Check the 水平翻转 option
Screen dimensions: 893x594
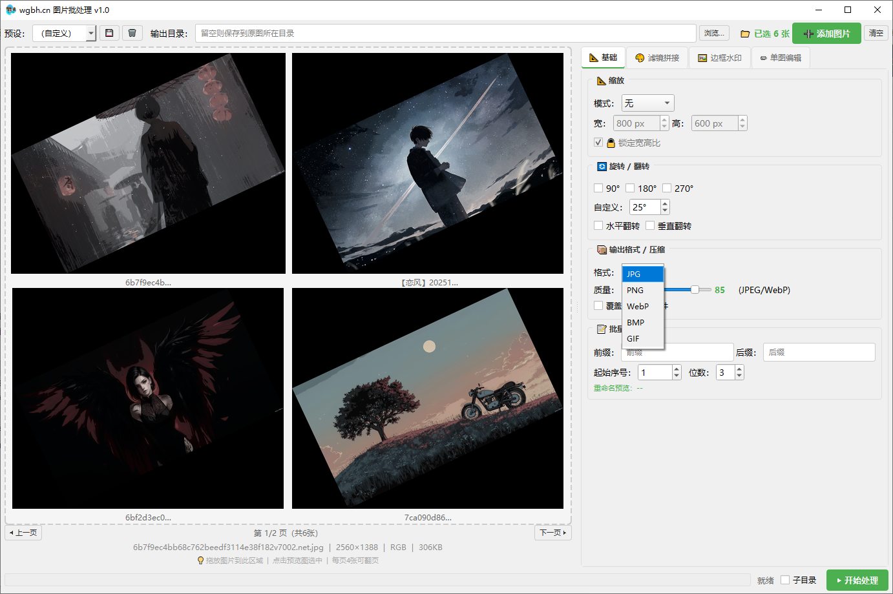598,226
